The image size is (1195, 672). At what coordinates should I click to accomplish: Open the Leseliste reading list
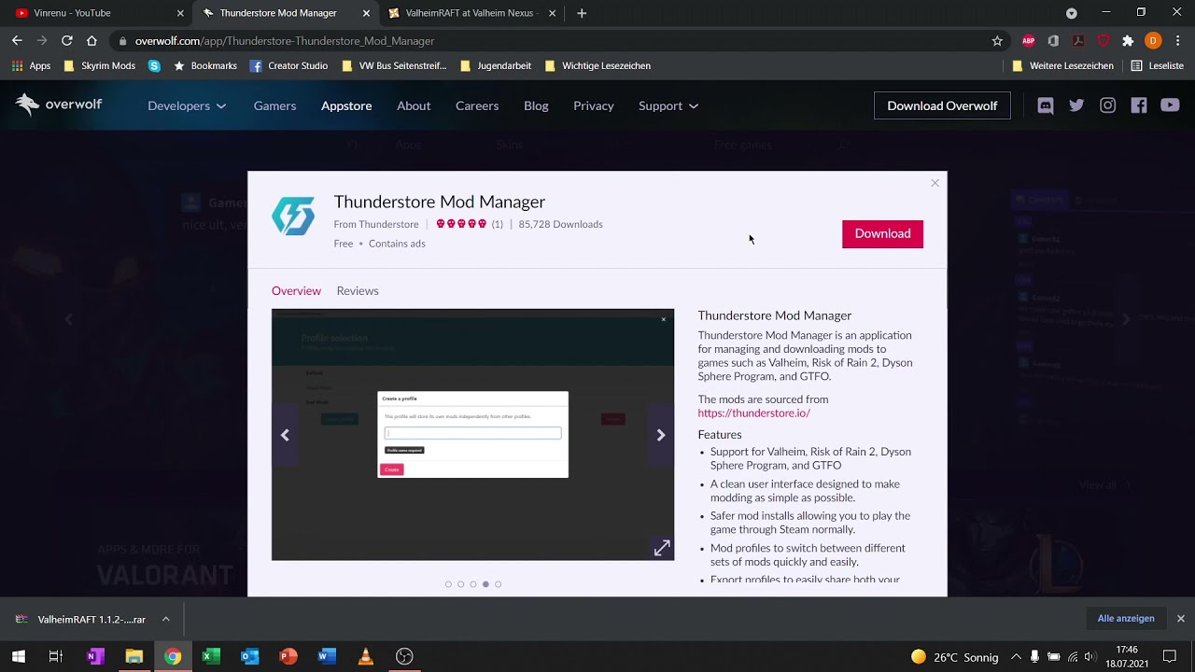[1157, 66]
